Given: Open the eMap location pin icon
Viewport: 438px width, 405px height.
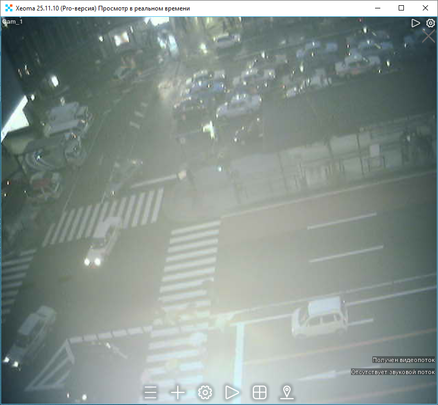Looking at the screenshot, I should point(286,392).
